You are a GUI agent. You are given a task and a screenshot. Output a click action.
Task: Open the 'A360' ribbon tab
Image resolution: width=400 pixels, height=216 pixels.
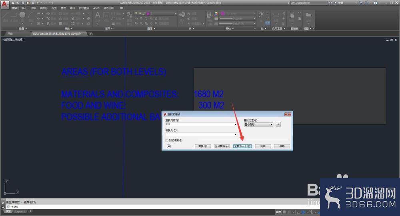pos(96,8)
